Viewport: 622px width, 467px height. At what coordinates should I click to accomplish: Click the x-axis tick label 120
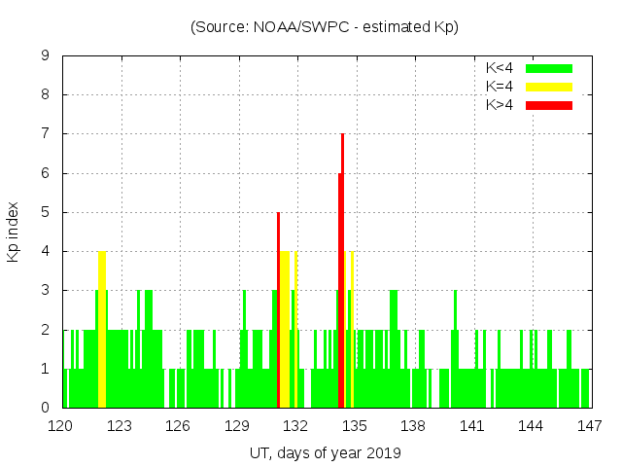(61, 426)
